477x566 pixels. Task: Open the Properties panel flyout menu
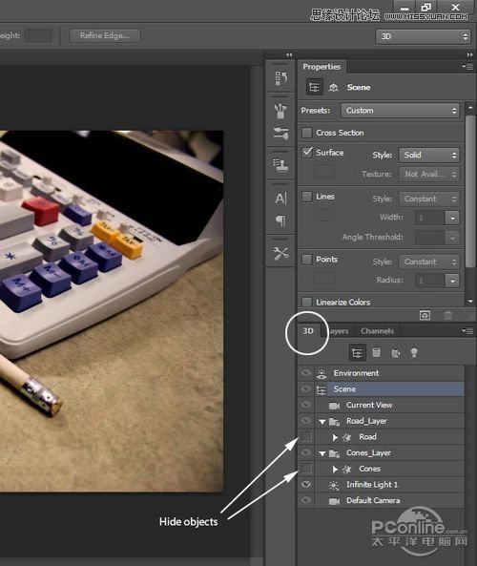coord(467,67)
